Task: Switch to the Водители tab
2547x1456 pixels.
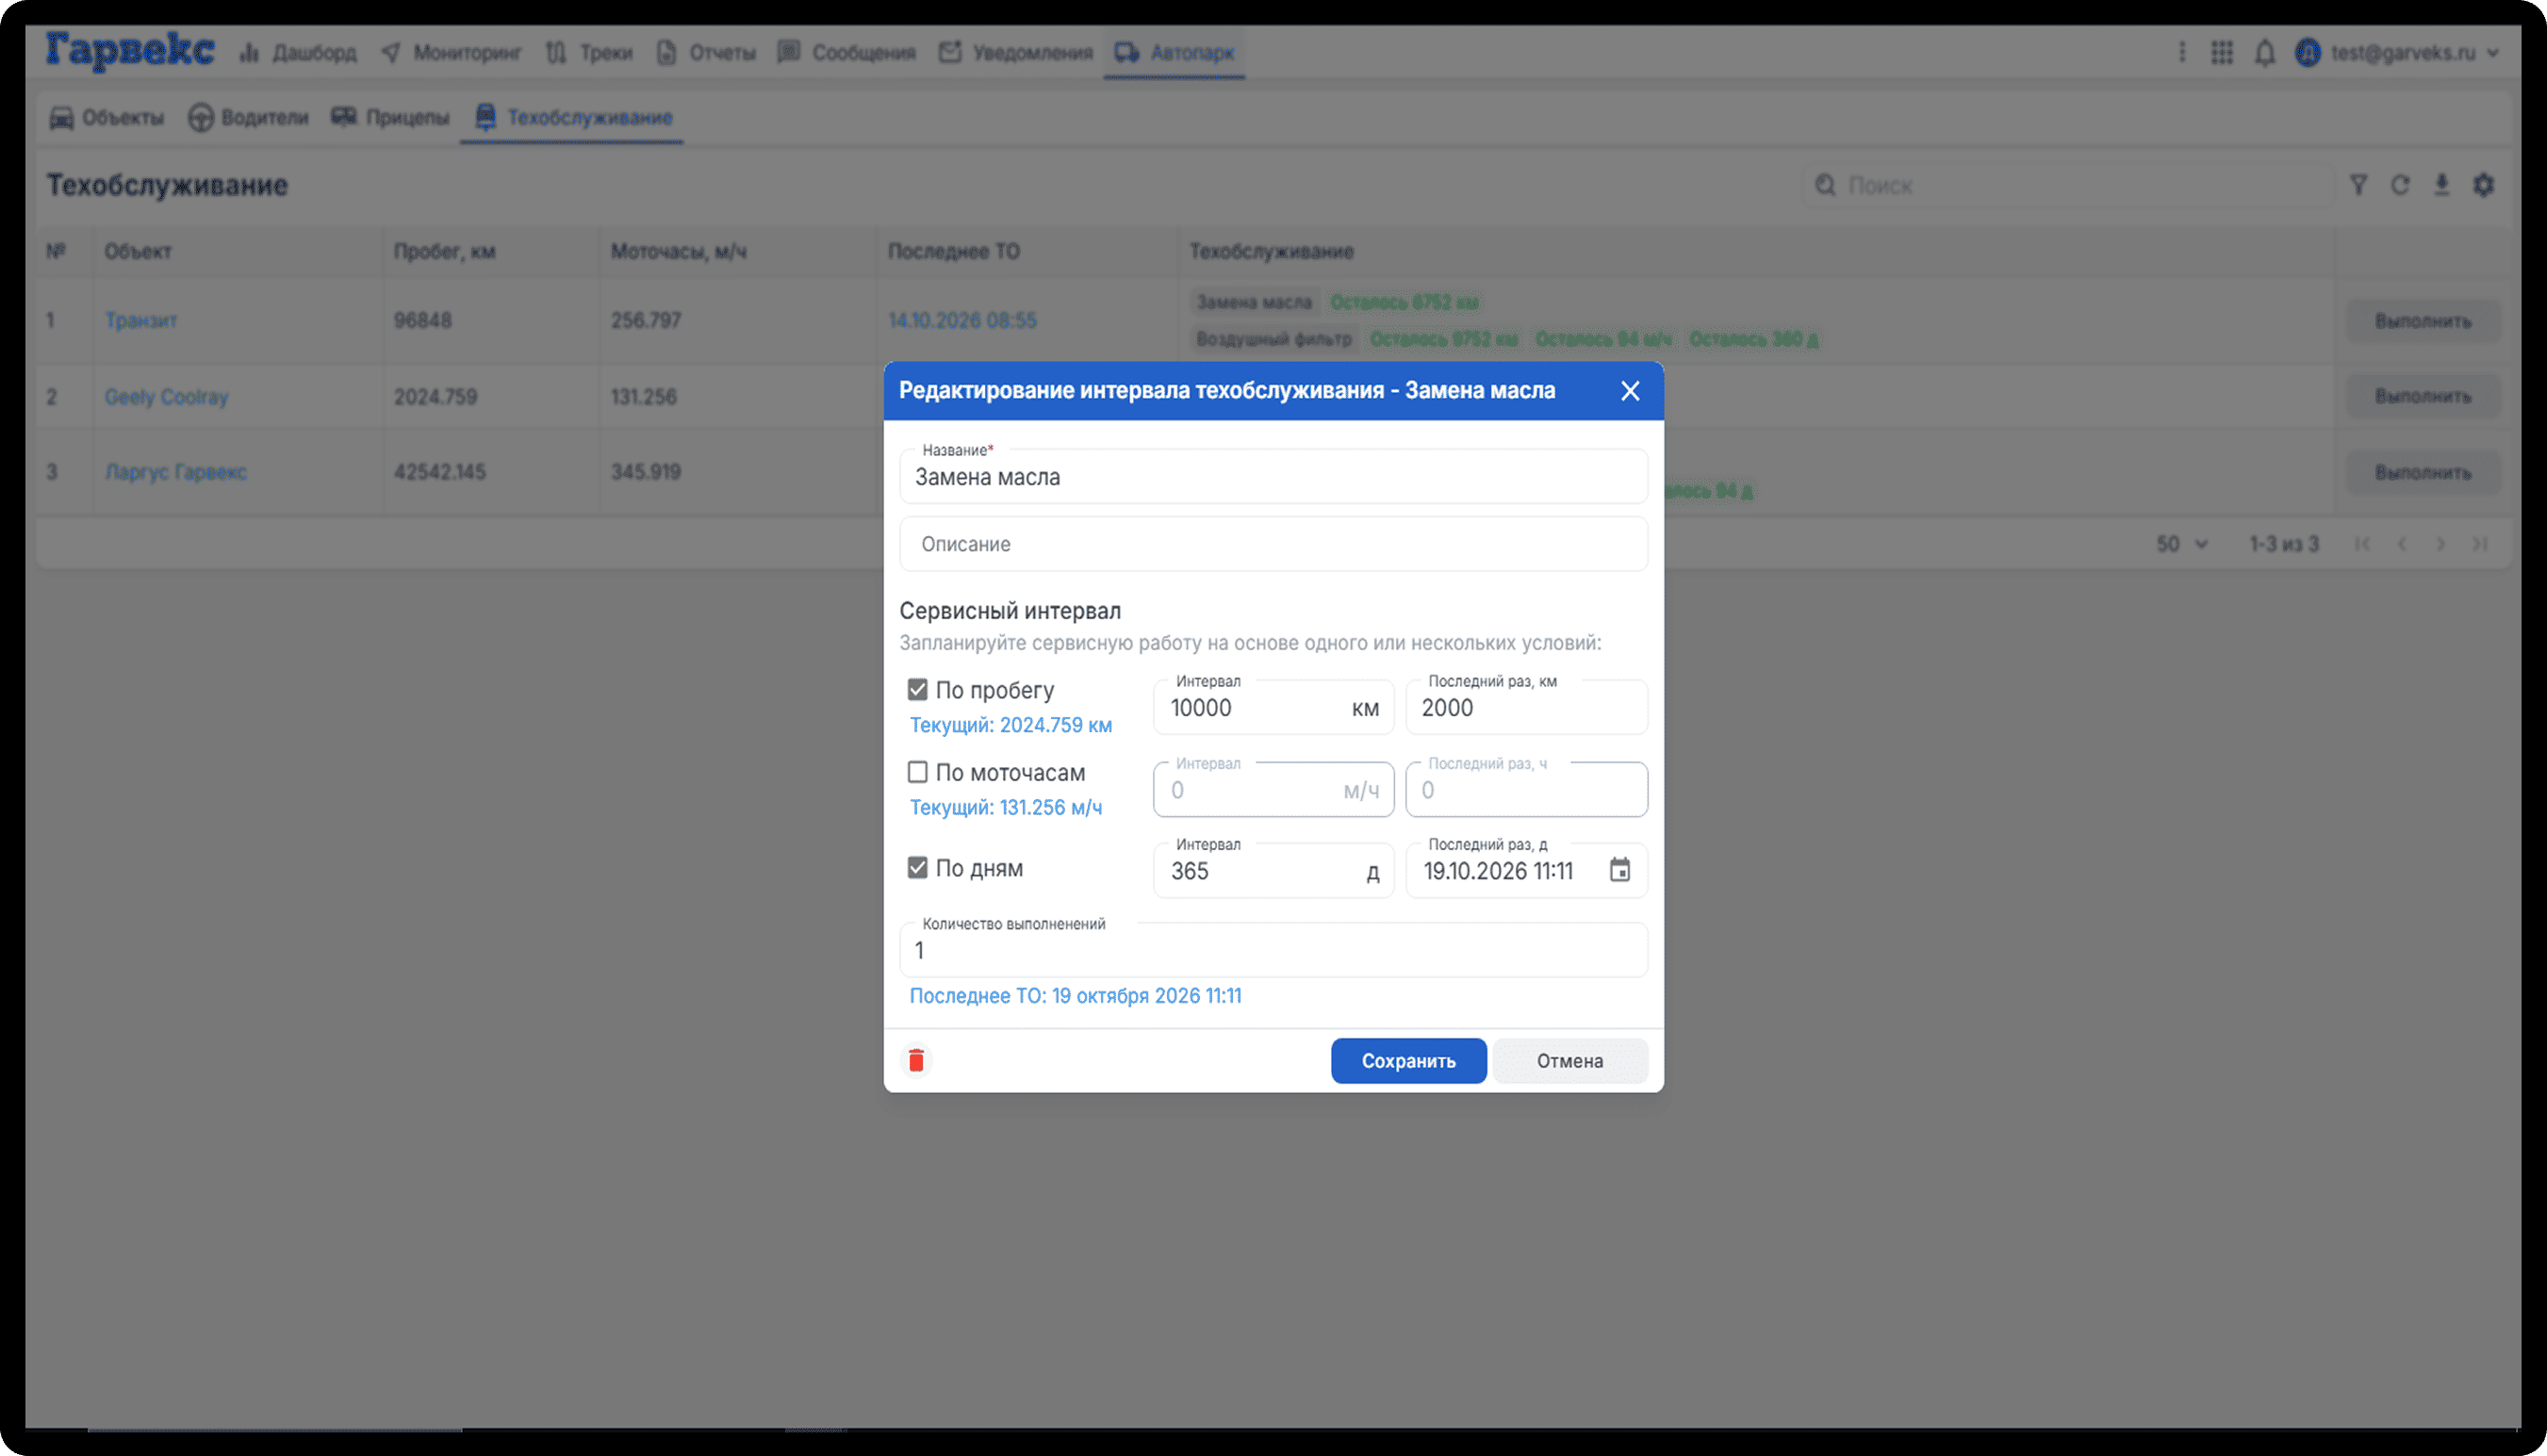Action: point(248,117)
